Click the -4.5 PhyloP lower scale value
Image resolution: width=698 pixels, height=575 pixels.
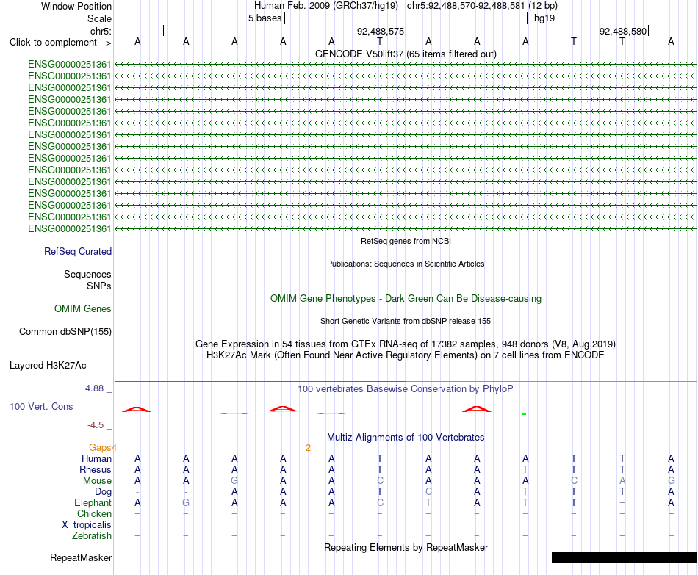[96, 425]
